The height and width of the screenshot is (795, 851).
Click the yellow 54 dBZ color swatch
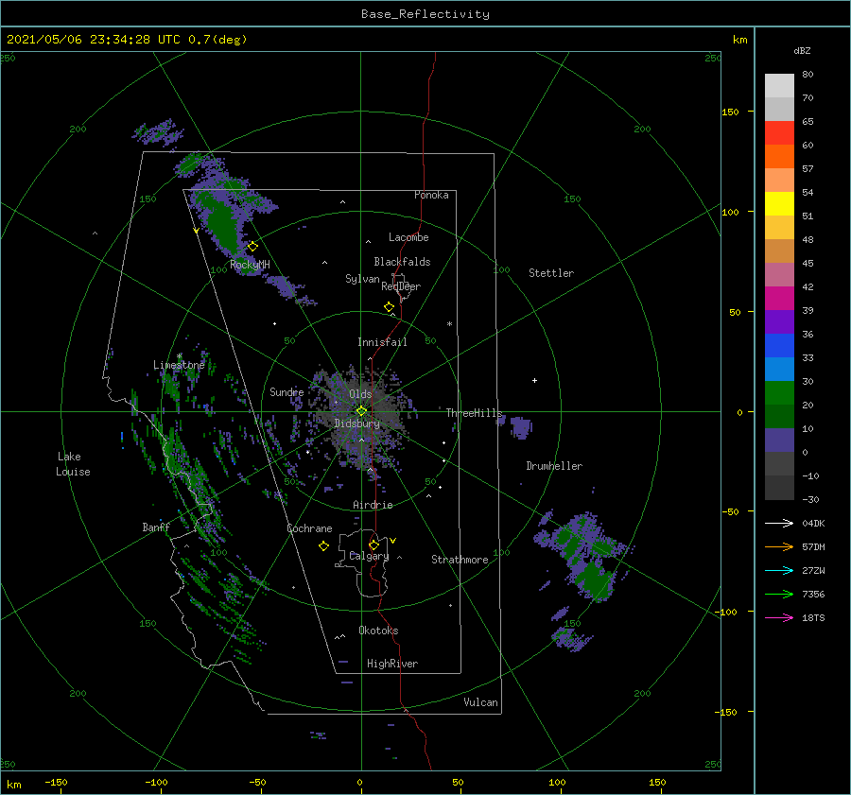779,203
